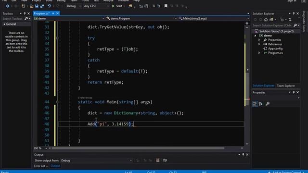Image resolution: width=308 pixels, height=173 pixels.
Task: Click the Open File folder icon
Action: [31, 6]
